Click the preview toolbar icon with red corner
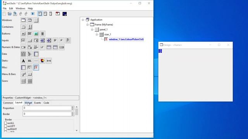248x139 pixels. tap(58, 14)
